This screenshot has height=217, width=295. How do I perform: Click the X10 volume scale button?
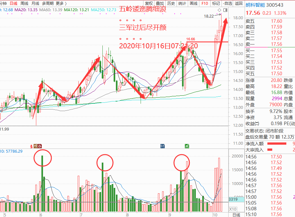pyautogui.click(x=233, y=209)
